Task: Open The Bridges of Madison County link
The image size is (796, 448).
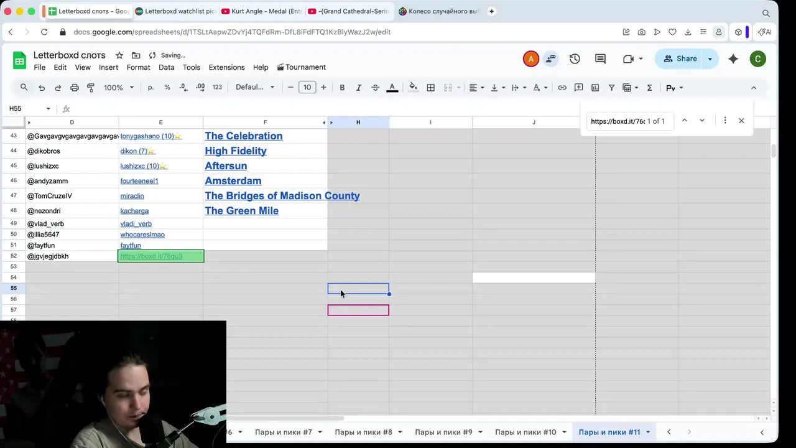Action: tap(282, 195)
